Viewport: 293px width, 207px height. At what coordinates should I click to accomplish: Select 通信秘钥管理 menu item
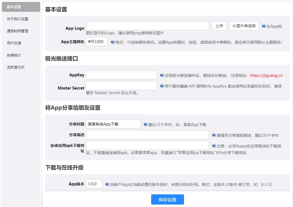(18, 31)
